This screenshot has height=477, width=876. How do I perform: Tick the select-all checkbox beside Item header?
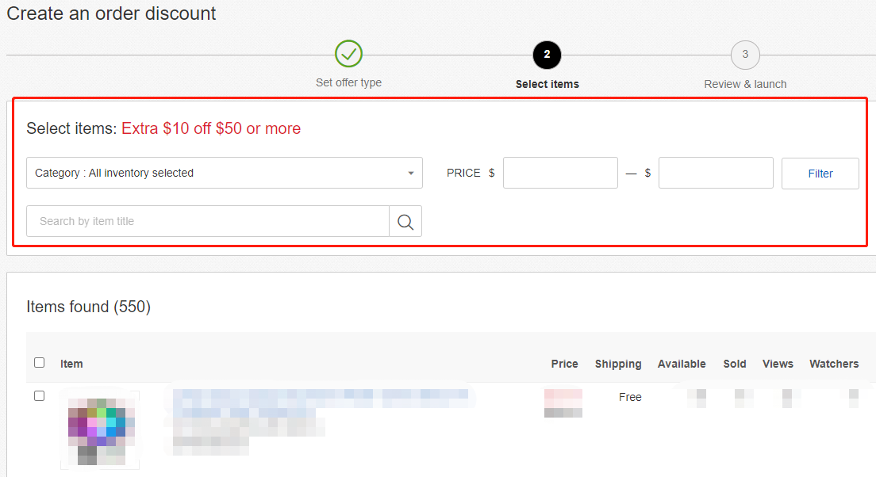point(39,363)
